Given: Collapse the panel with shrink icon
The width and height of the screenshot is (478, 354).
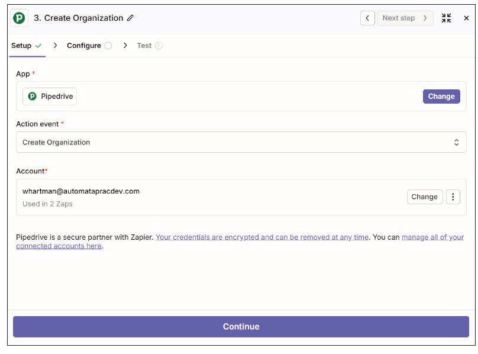Looking at the screenshot, I should [x=446, y=18].
